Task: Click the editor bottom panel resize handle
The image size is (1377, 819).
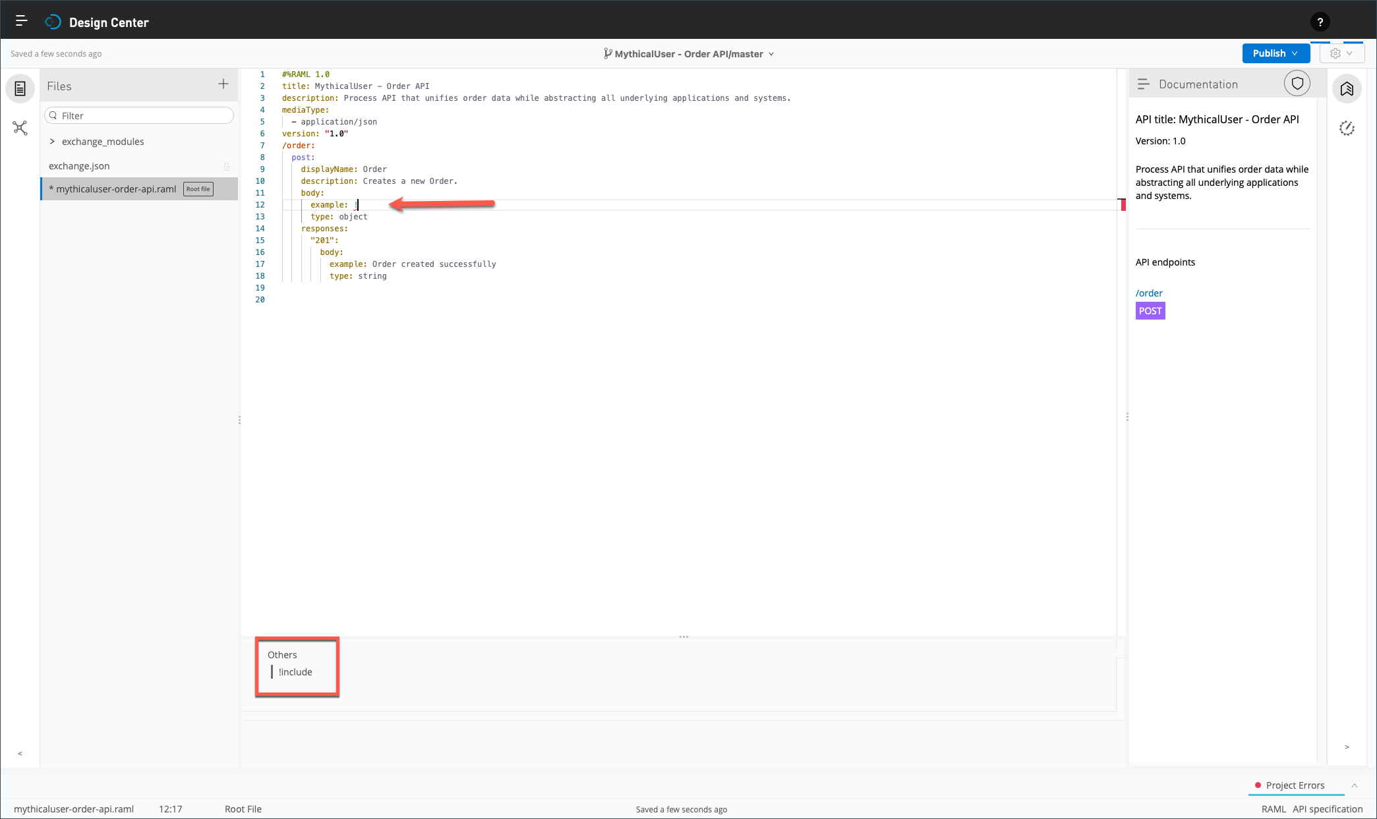Action: click(684, 637)
